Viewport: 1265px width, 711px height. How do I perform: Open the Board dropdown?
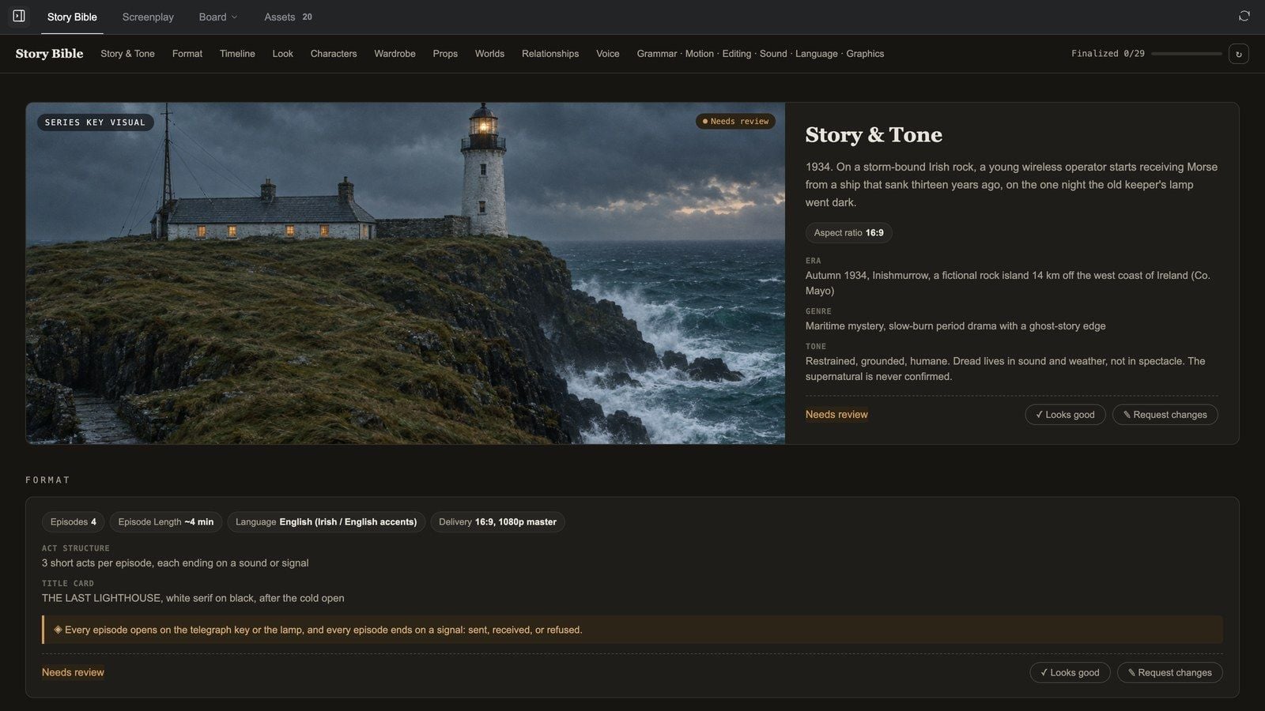[x=218, y=17]
